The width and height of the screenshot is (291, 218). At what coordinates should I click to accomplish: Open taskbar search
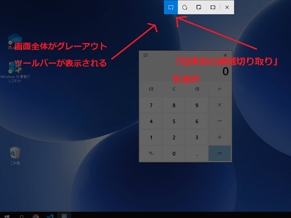pyautogui.click(x=21, y=216)
